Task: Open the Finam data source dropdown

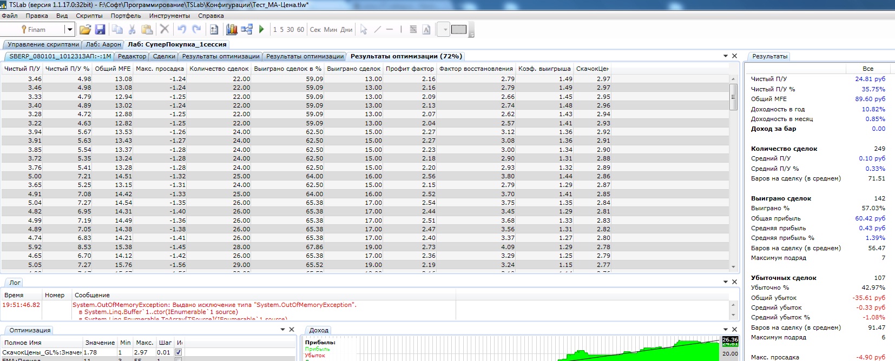Action: (x=70, y=30)
